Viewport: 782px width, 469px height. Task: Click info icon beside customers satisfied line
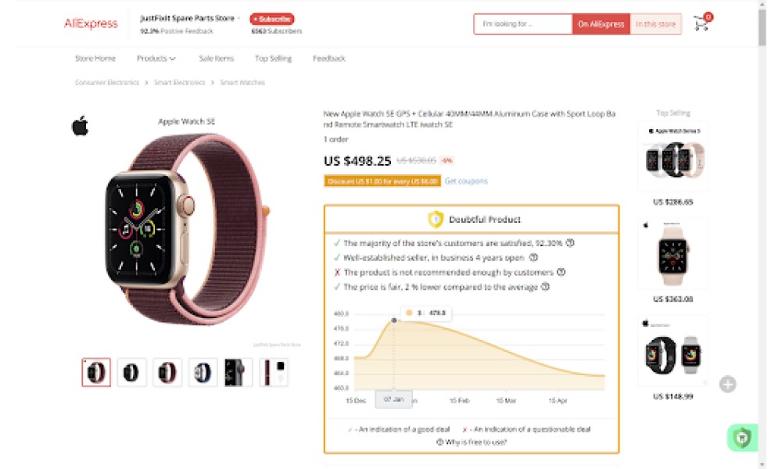tap(570, 243)
